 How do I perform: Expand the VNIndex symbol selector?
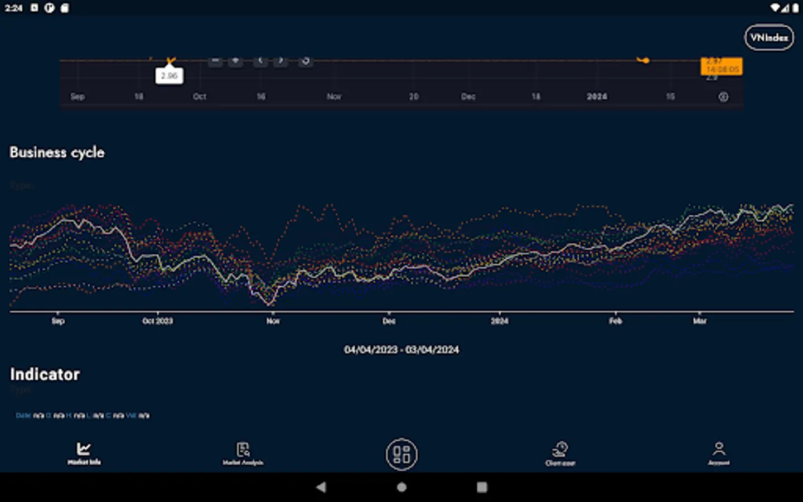point(770,37)
